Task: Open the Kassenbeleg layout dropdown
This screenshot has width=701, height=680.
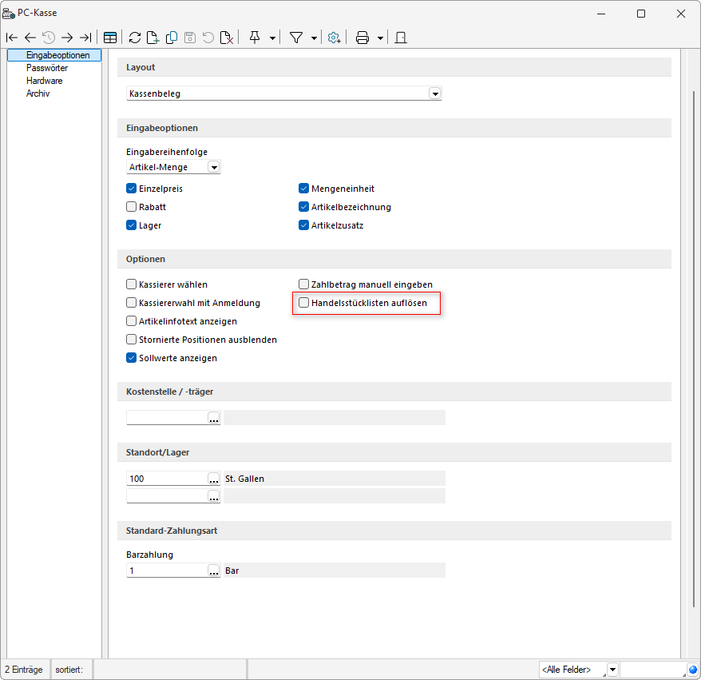Action: click(x=435, y=93)
